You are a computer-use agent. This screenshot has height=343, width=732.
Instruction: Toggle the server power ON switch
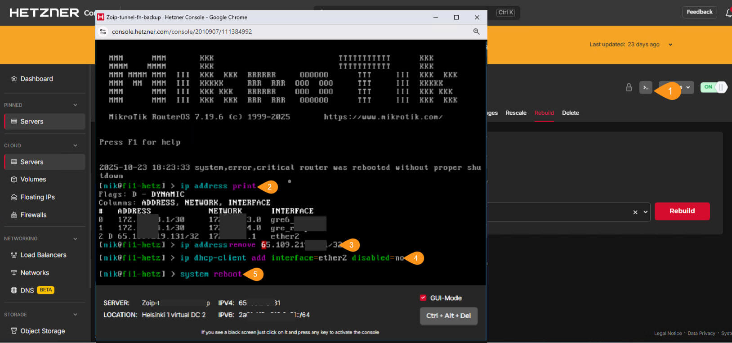pyautogui.click(x=714, y=87)
